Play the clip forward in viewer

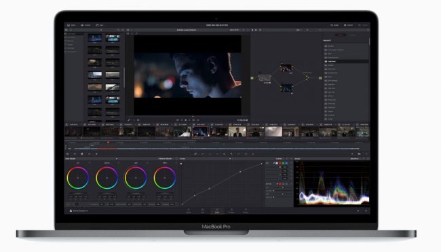(189, 120)
